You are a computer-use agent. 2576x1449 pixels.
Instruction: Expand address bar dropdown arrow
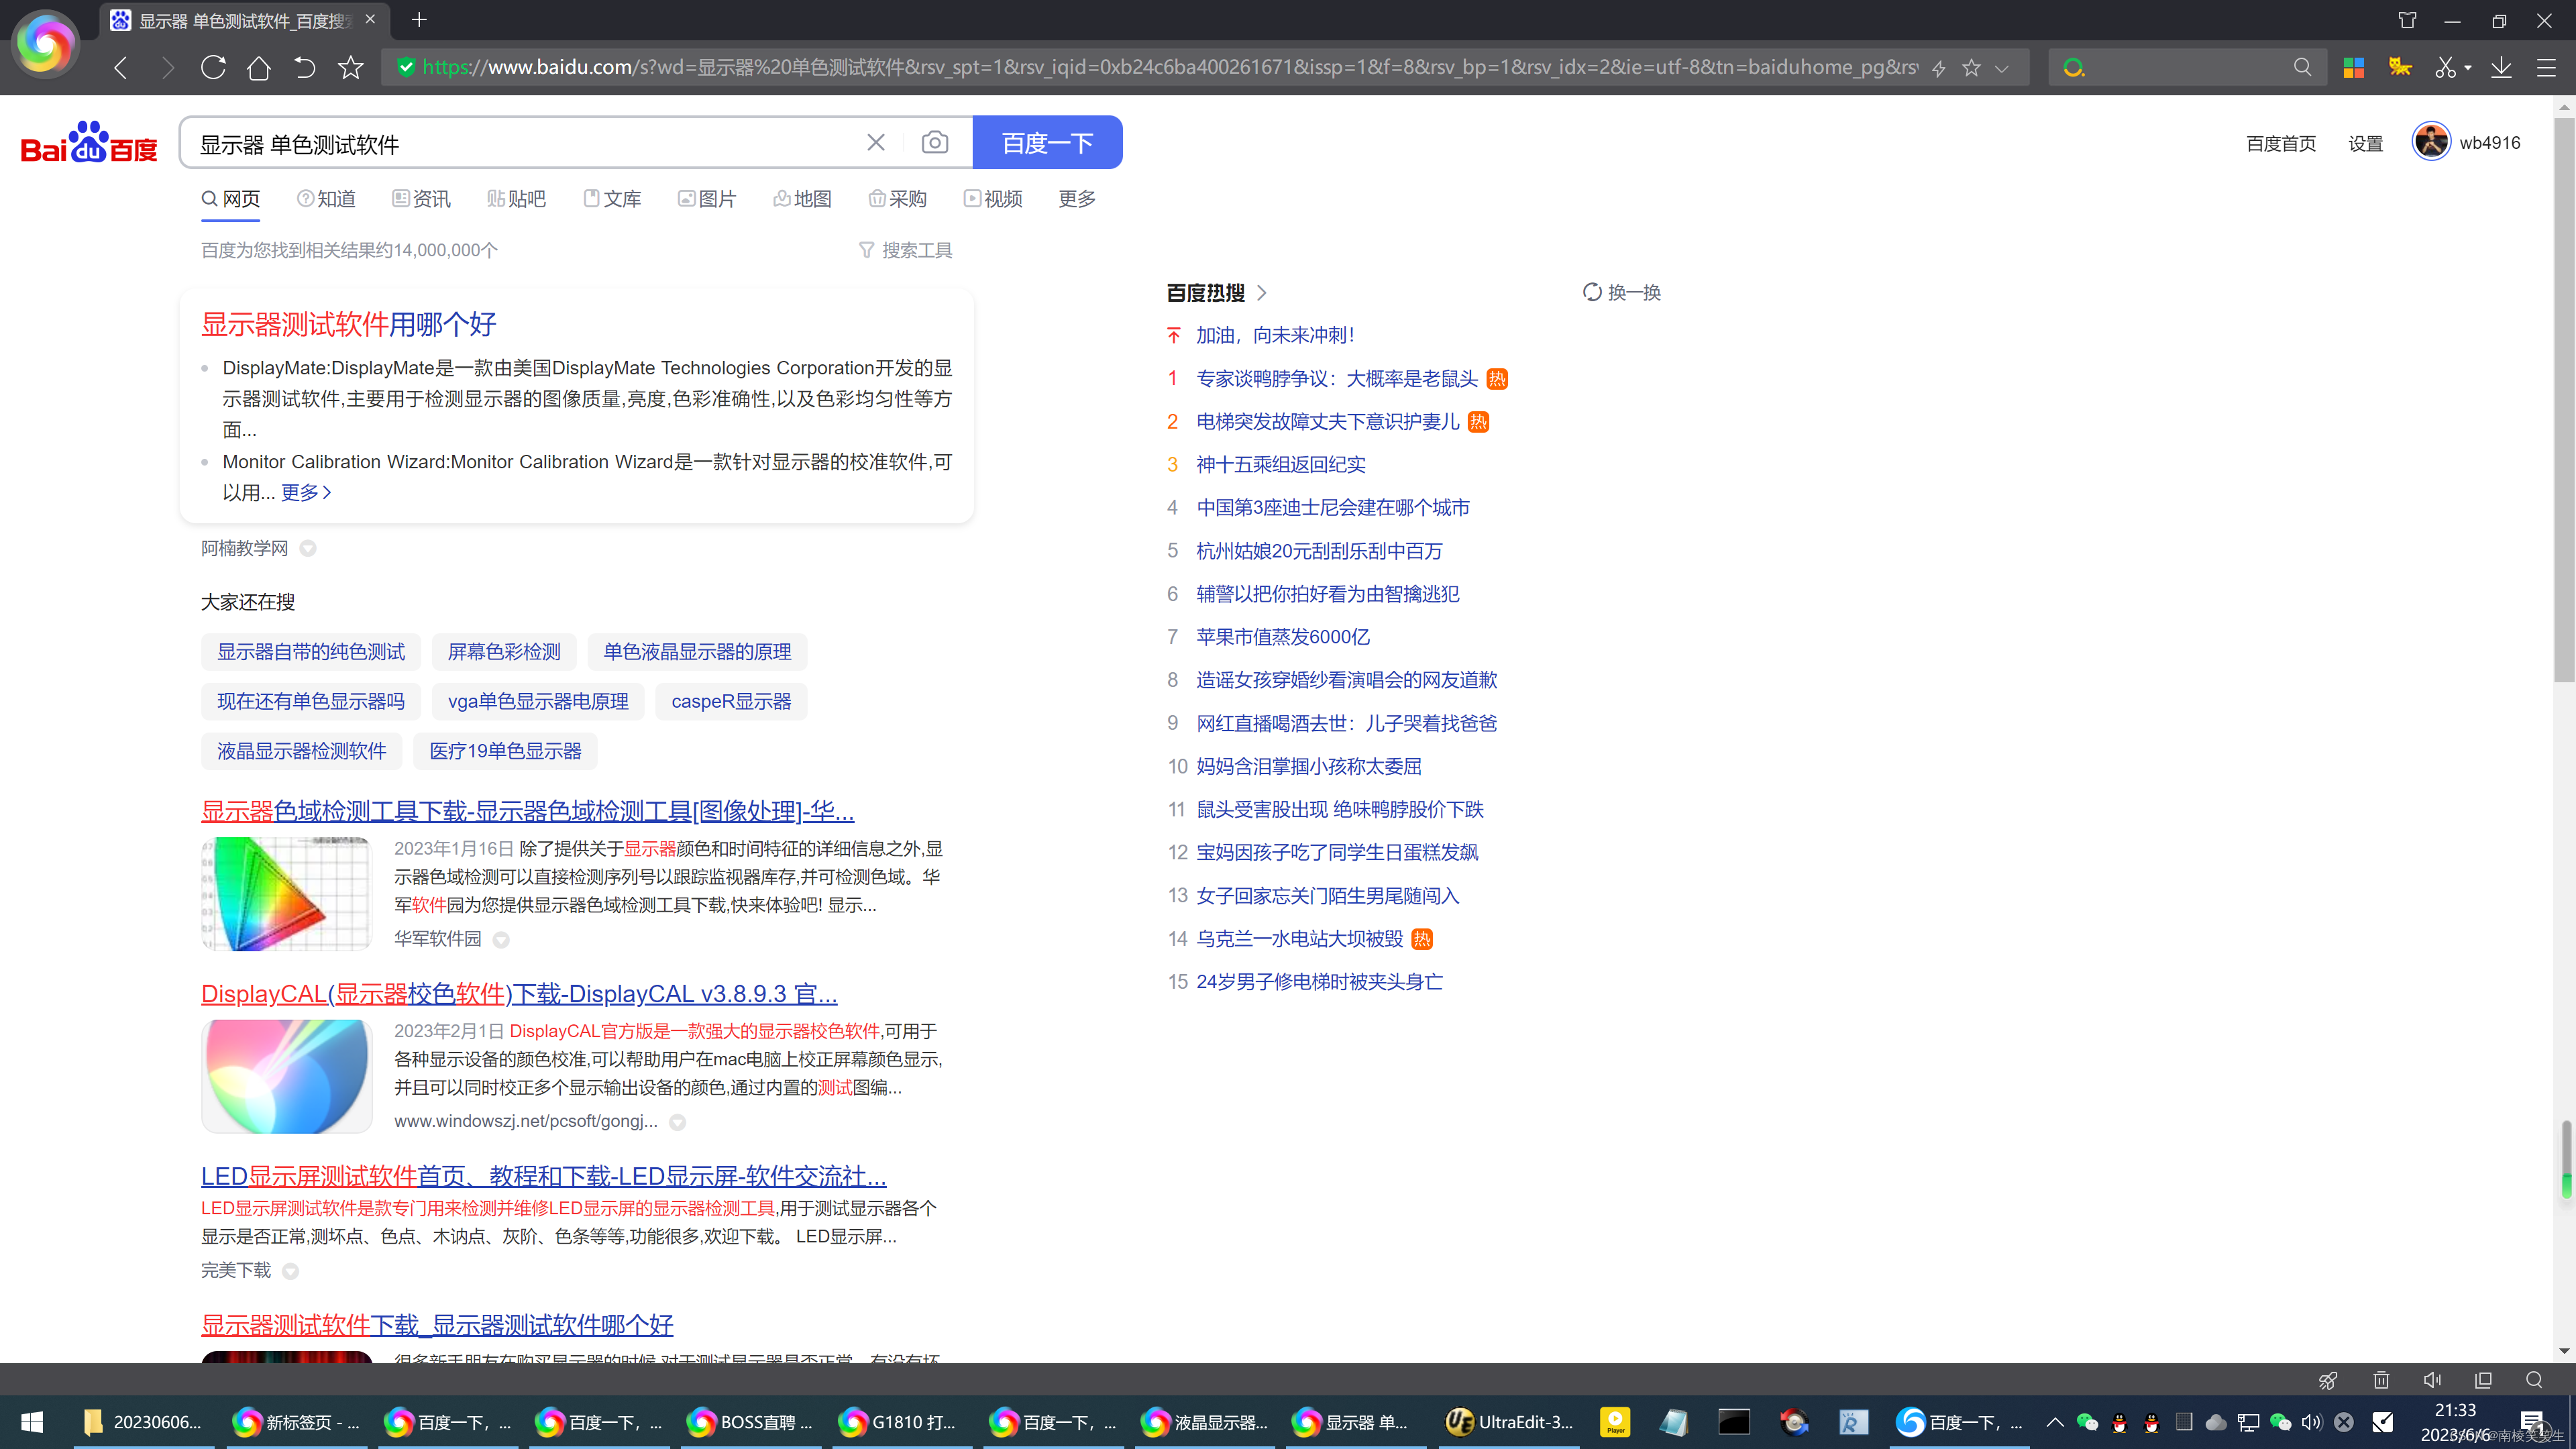click(2001, 67)
